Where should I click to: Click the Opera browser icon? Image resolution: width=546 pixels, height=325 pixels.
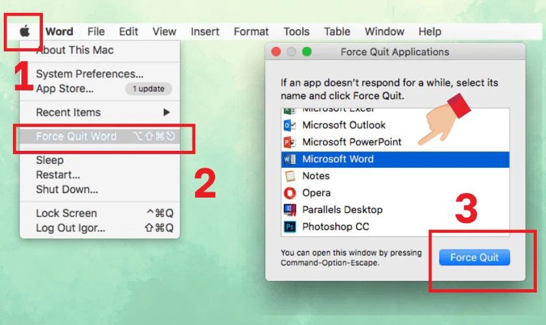click(x=290, y=193)
